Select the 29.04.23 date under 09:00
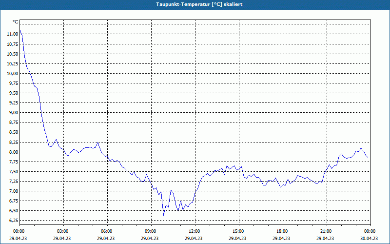Screen dimensions: 390x244 [x=150, y=238]
